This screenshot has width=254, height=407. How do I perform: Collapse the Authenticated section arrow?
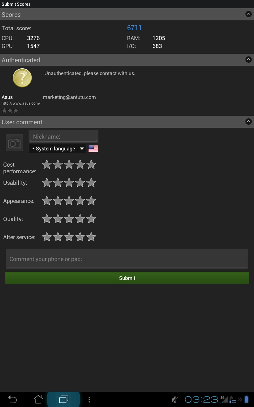249,59
